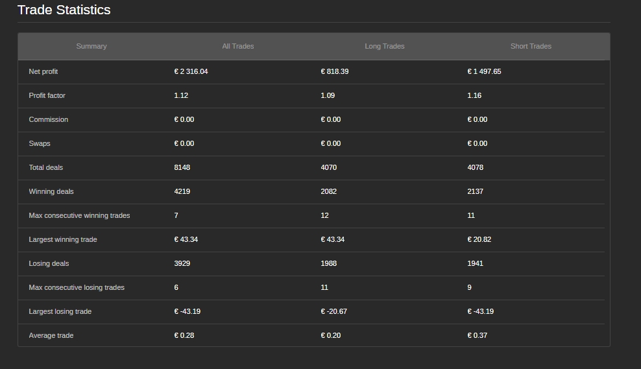
Task: Select the Largest losing trade label
Action: pos(60,311)
